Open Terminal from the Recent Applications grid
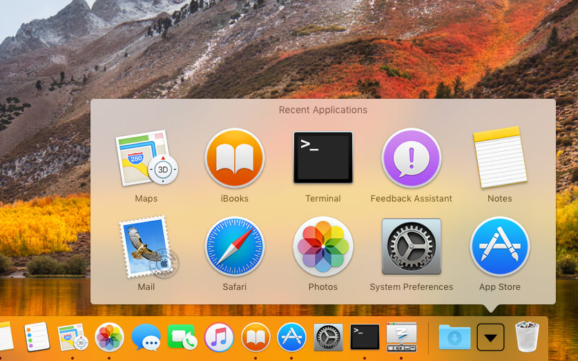 pos(323,158)
